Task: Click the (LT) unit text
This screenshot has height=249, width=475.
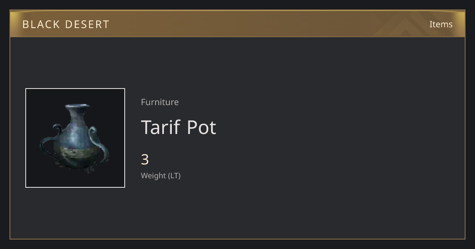Action: click(x=175, y=175)
